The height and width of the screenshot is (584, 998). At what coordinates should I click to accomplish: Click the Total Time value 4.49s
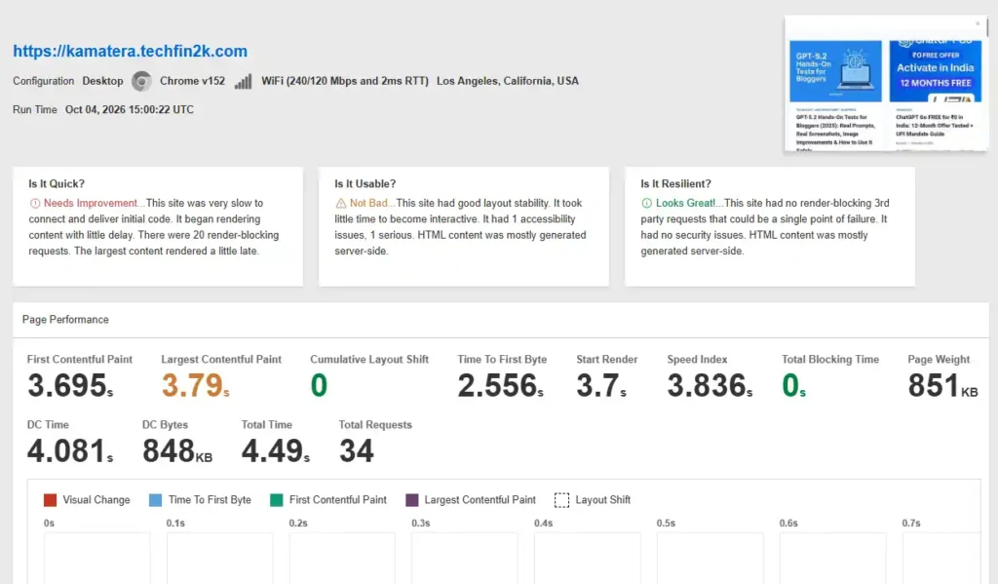click(x=276, y=450)
